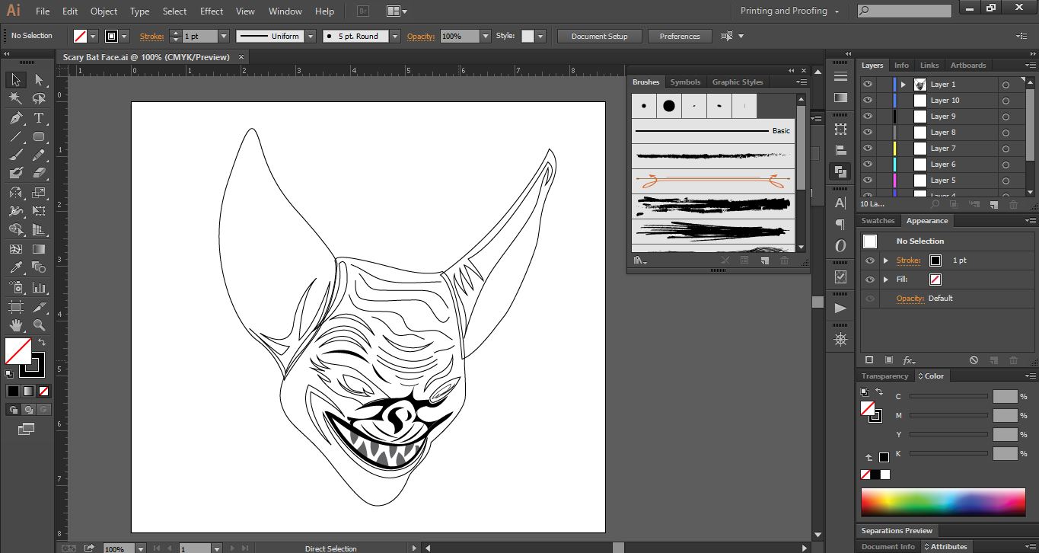Click the Preferences button
This screenshot has width=1039, height=553.
[679, 37]
